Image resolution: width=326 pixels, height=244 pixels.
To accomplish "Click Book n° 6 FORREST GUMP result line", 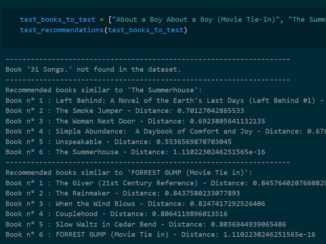I will (x=161, y=235).
